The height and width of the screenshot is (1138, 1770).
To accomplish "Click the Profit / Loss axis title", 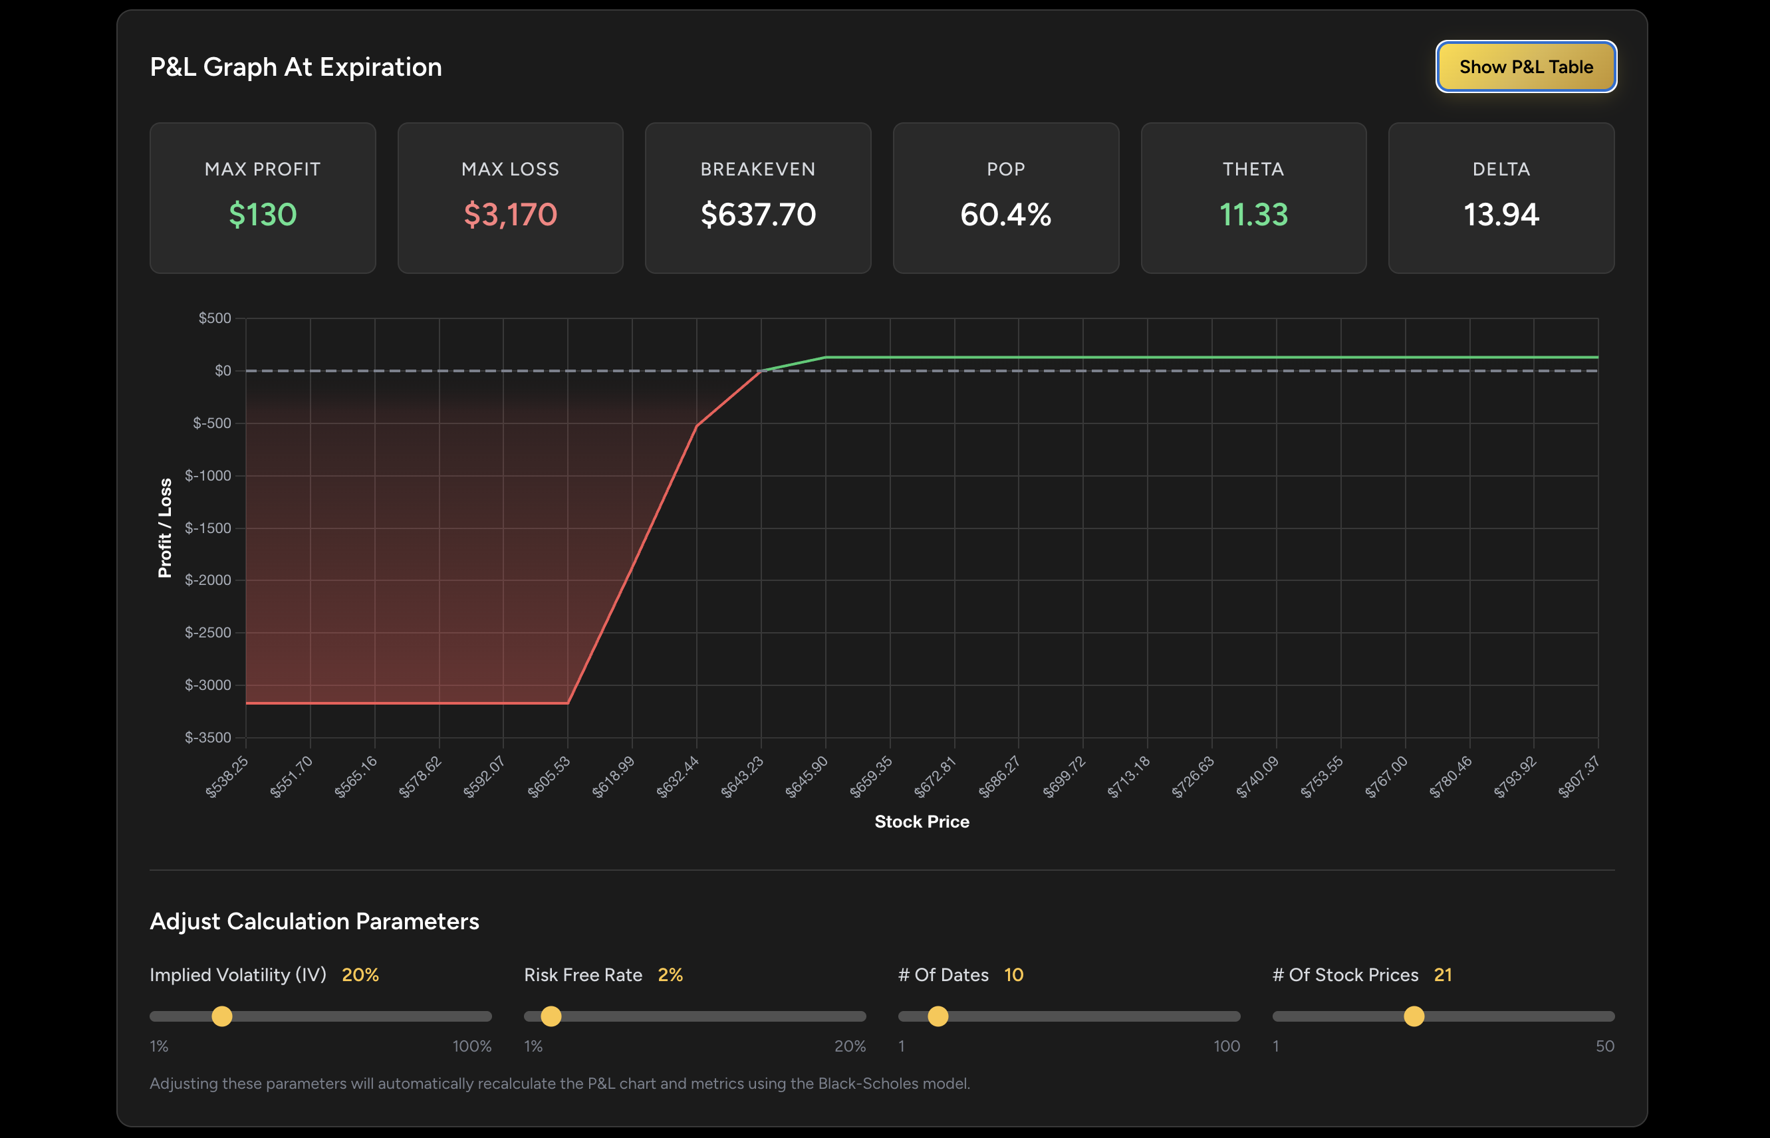I will [166, 528].
